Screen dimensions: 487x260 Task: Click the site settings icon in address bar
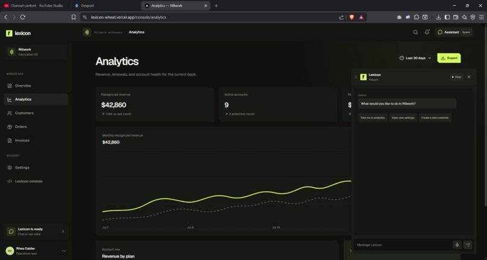coord(85,17)
